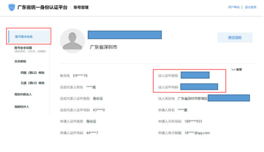
Task: Click the gray user avatar picture
Action: [72, 41]
